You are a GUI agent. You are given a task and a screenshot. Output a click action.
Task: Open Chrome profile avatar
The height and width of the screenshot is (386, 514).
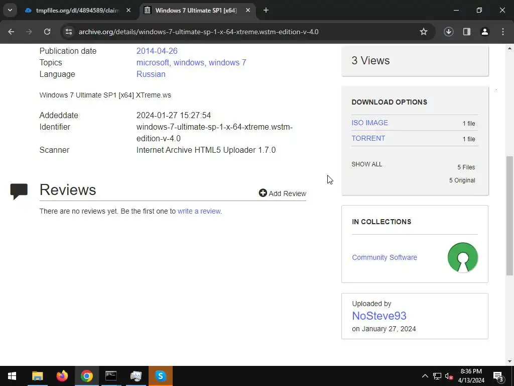[484, 32]
